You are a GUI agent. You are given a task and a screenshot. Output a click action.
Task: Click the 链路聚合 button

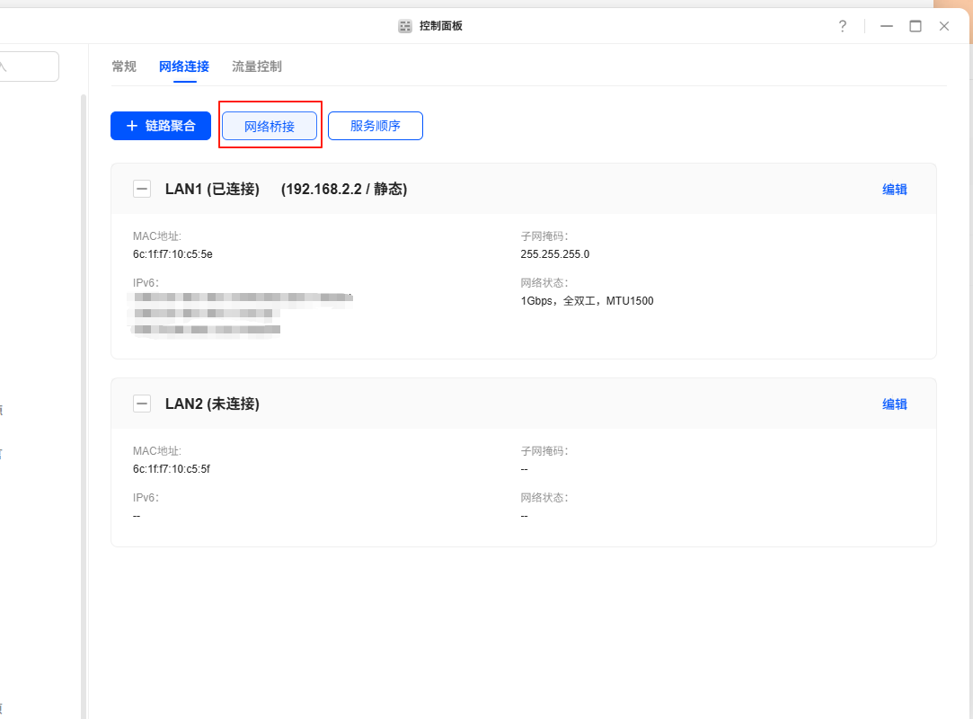point(161,126)
